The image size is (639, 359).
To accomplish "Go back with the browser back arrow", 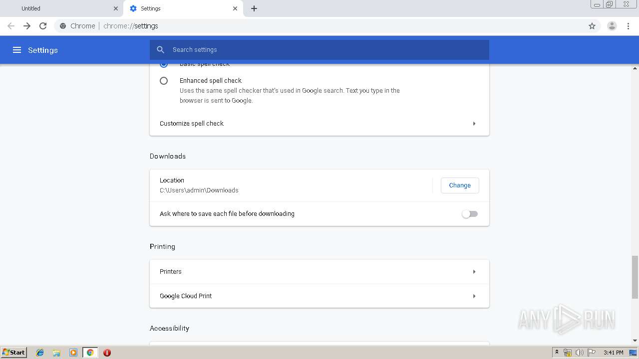I will click(11, 26).
